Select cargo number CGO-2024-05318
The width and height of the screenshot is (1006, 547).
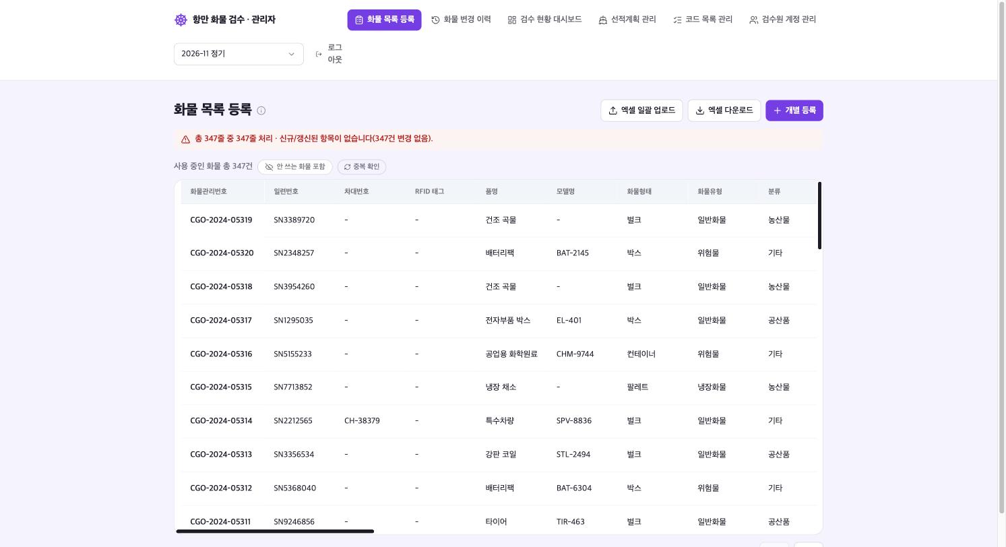click(x=221, y=287)
